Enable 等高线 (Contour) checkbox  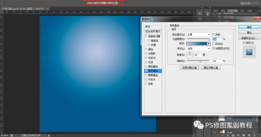149,41
